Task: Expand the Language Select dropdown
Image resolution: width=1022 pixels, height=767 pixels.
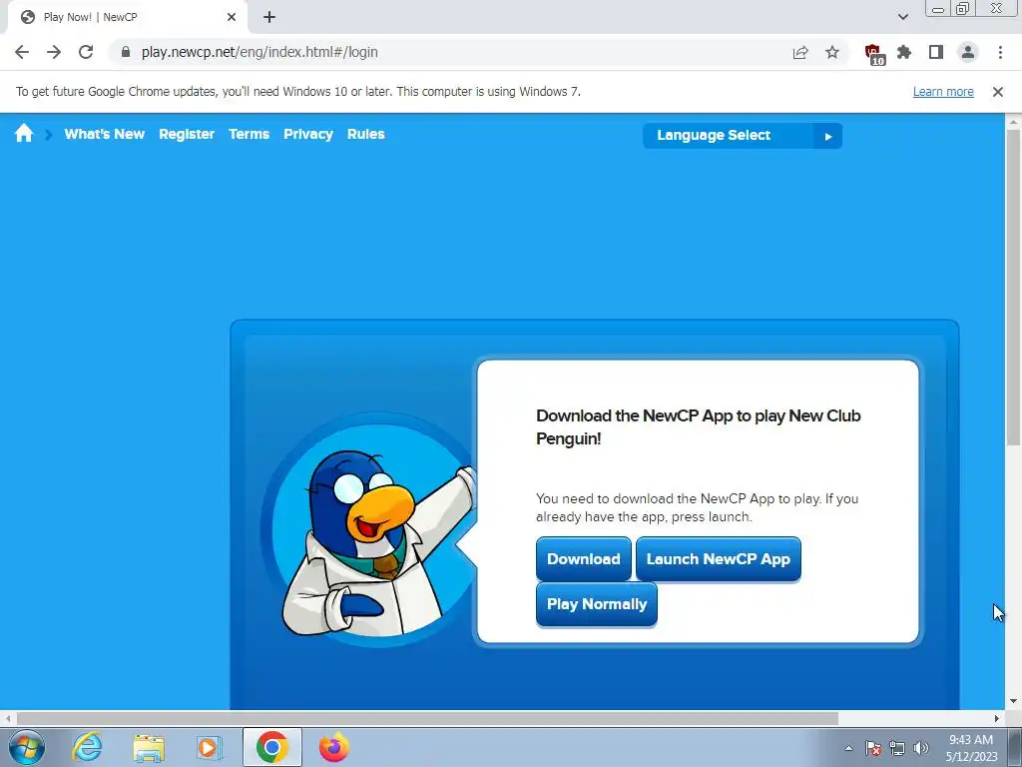Action: (743, 136)
